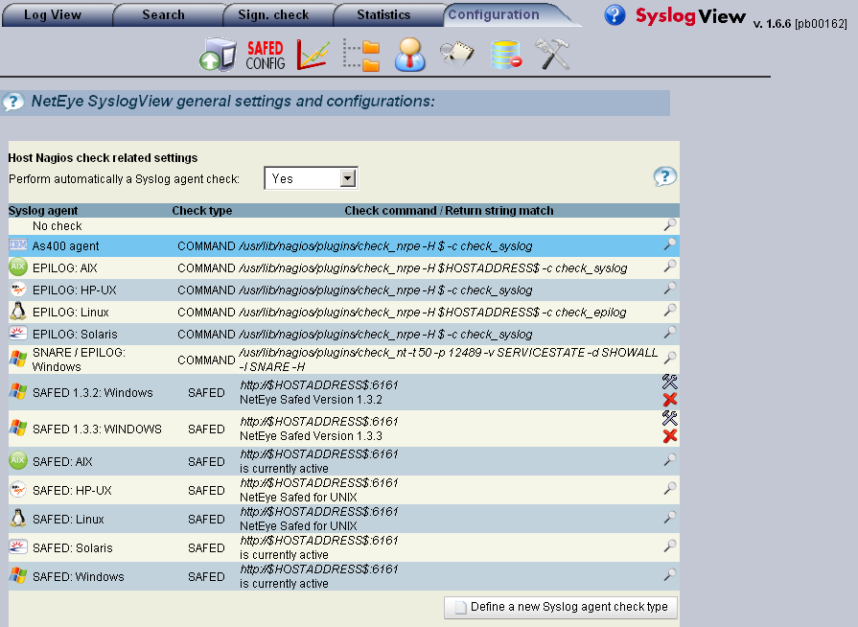Open the wrench and hammer tools icon
The image size is (858, 627).
(552, 54)
